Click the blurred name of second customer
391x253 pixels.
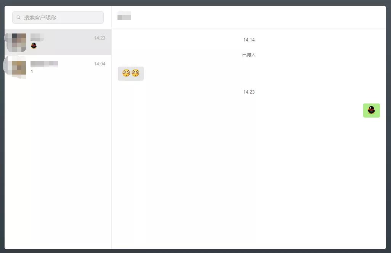pyautogui.click(x=44, y=64)
